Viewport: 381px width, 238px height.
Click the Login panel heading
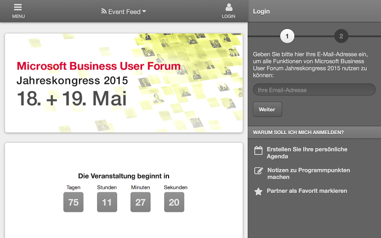(261, 11)
